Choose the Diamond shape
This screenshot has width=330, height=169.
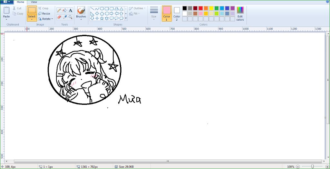[x=97, y=14]
